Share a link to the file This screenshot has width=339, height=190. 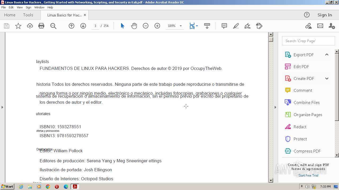click(x=308, y=26)
